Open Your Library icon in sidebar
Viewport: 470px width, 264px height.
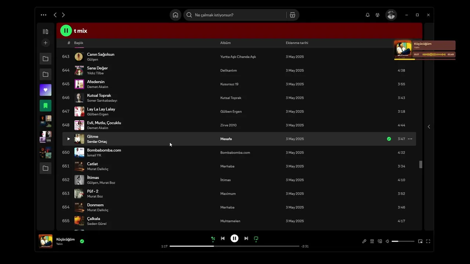coord(46,32)
